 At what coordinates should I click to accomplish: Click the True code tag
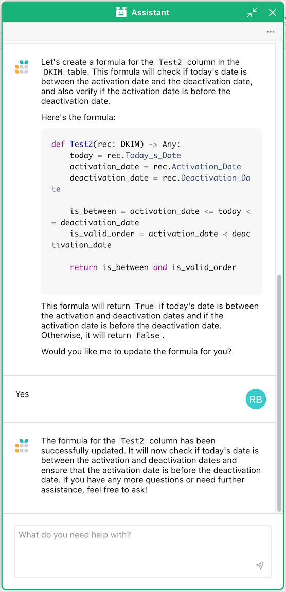145,306
